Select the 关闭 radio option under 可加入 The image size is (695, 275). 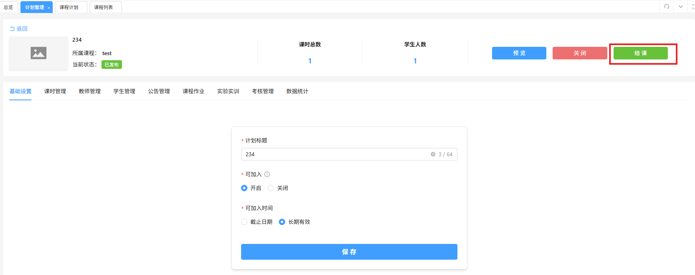coord(271,188)
